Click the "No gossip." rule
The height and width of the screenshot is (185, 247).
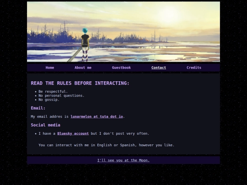point(49,100)
